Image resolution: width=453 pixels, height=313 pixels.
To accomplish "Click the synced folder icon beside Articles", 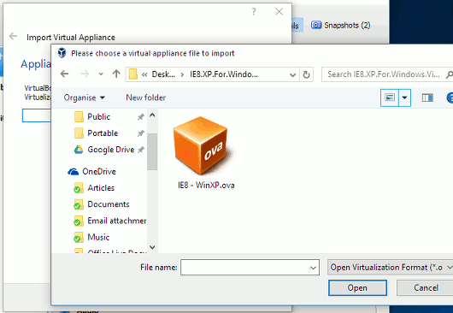I will click(78, 188).
